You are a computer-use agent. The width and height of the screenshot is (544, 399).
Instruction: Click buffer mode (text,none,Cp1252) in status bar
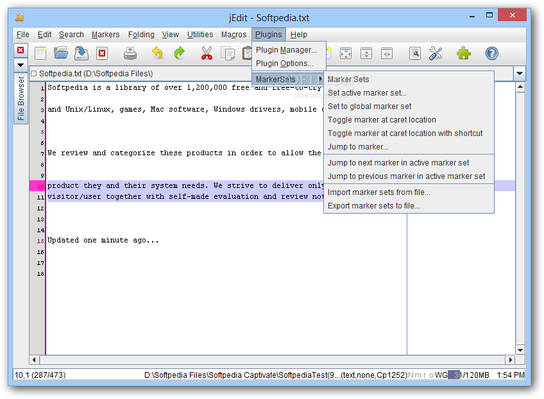pyautogui.click(x=374, y=375)
